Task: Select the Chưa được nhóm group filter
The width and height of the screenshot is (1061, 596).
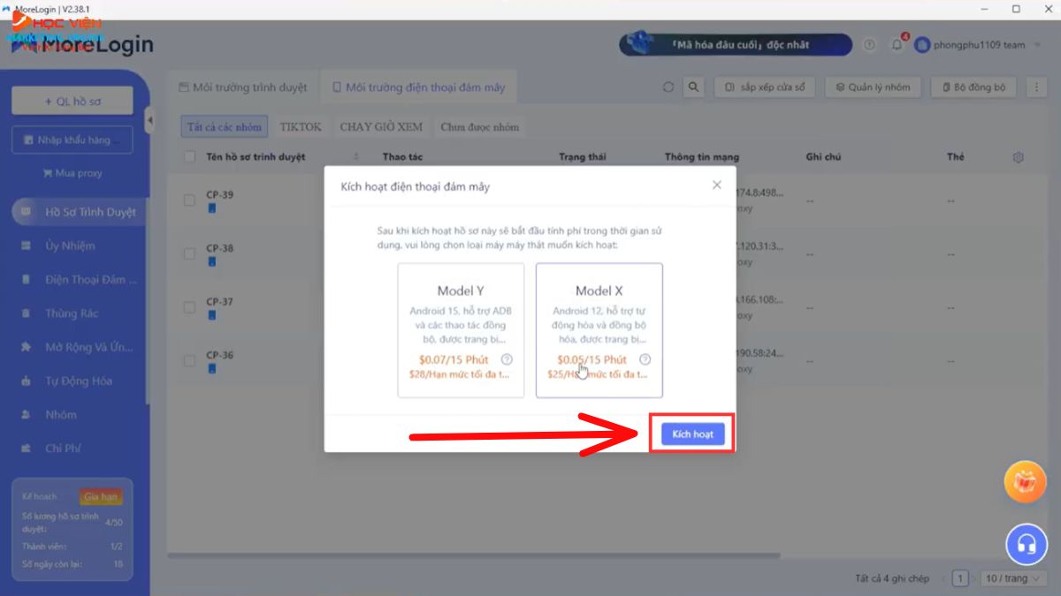Action: pyautogui.click(x=479, y=127)
